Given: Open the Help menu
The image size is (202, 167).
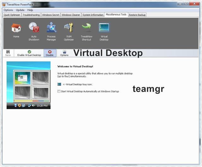Looking at the screenshot, I should pos(30,10).
